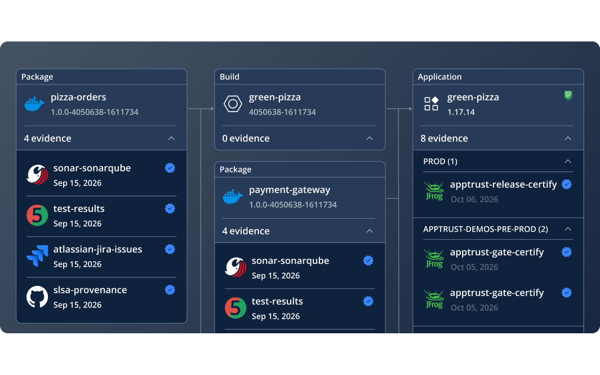This screenshot has width=600, height=375.
Task: Collapse the 8 evidence section of the application
Action: point(568,138)
